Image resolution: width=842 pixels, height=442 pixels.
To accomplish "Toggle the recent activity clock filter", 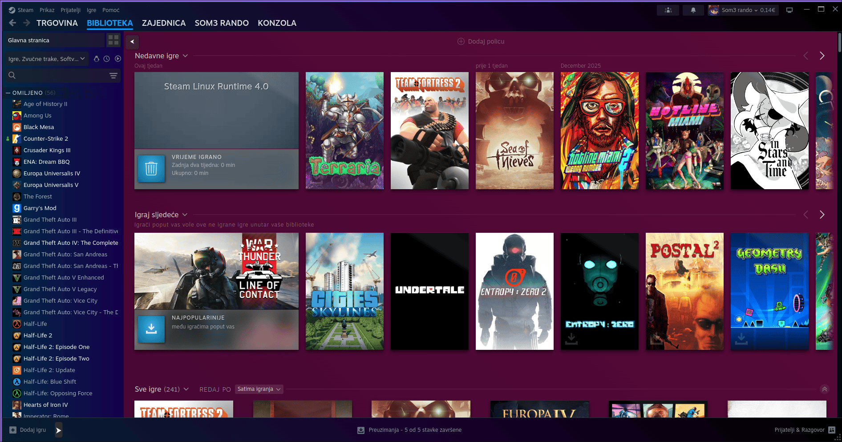I will click(x=107, y=59).
